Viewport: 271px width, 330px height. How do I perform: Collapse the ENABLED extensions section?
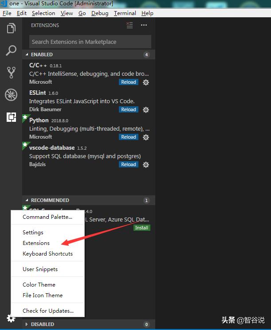coord(27,54)
